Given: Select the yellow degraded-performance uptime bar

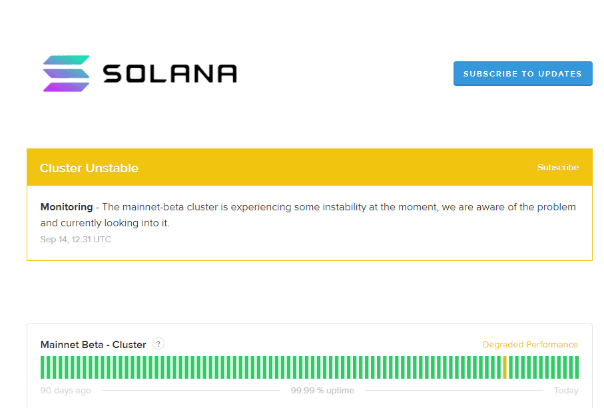Looking at the screenshot, I should pos(505,367).
